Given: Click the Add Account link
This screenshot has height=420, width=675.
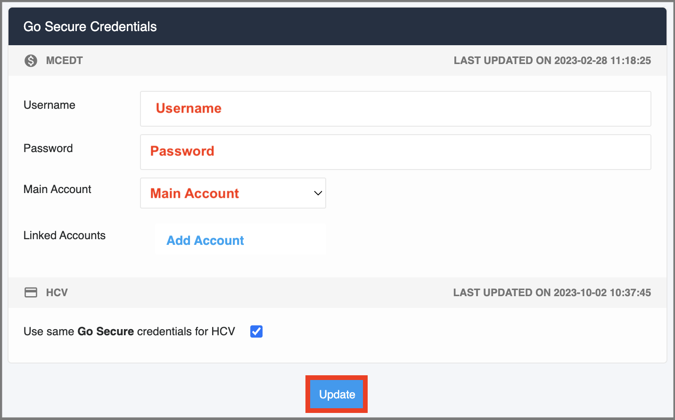Looking at the screenshot, I should [x=205, y=241].
